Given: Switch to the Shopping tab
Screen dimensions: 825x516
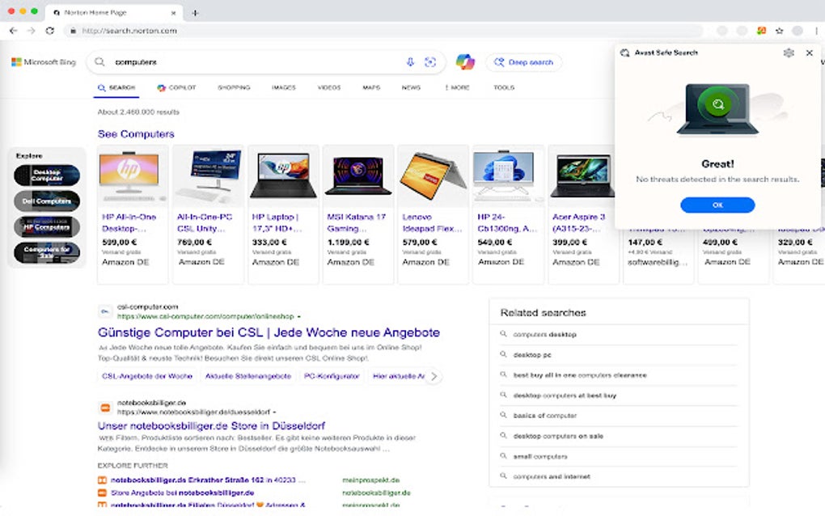Looking at the screenshot, I should coord(234,87).
